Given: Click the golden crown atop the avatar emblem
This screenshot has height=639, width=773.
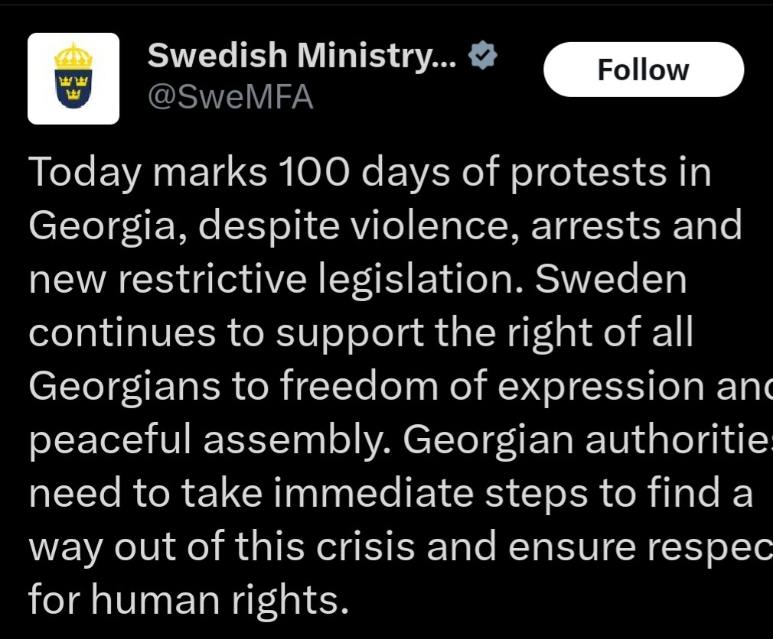Looking at the screenshot, I should (x=73, y=56).
